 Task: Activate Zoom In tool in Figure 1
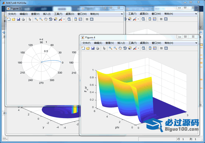point(36,19)
